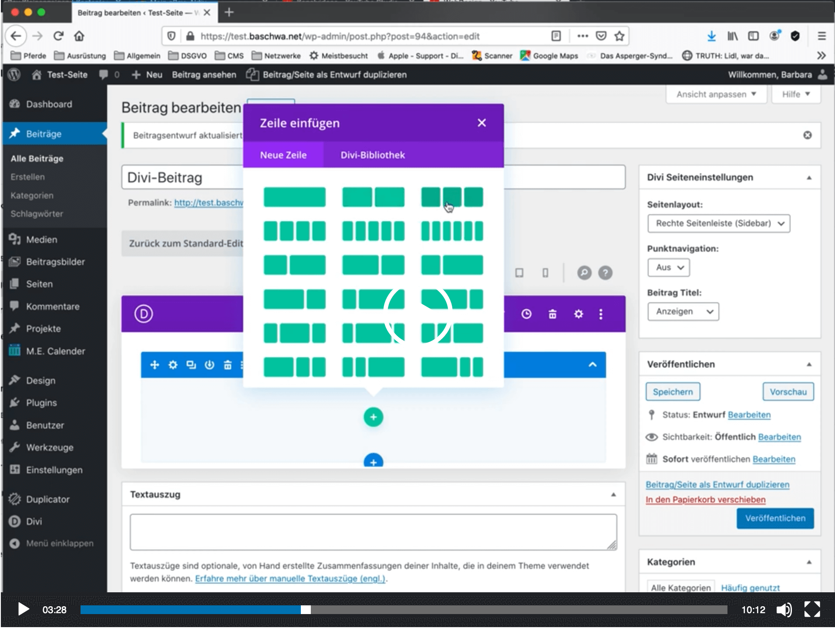Image resolution: width=835 pixels, height=628 pixels.
Task: Dismiss the Beitragsentwurf aktualisiert notice
Action: (807, 135)
